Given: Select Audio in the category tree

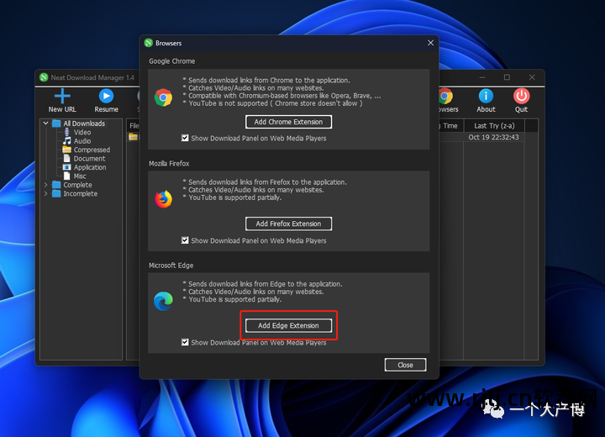Looking at the screenshot, I should (x=82, y=141).
